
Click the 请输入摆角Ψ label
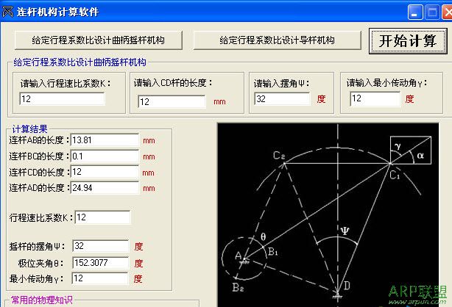pos(282,84)
